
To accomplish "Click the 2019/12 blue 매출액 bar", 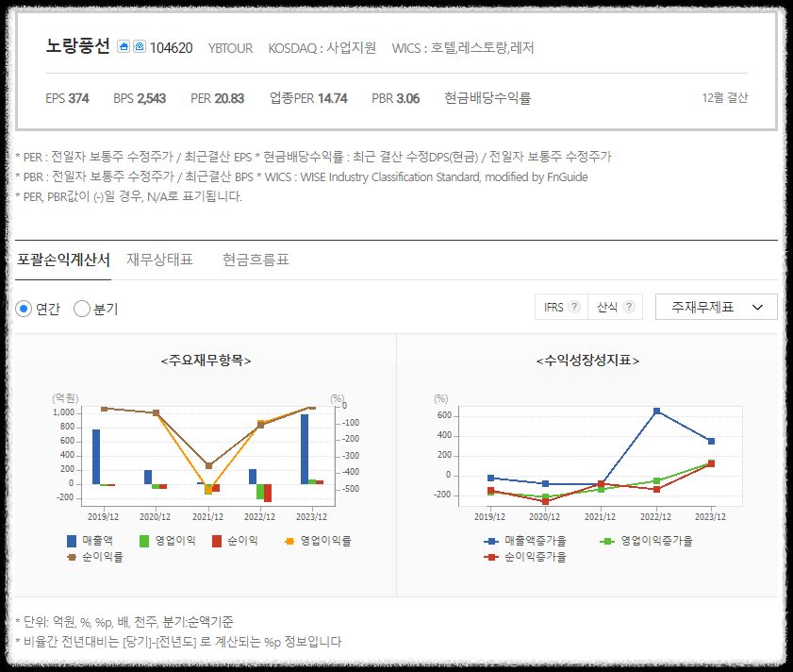I will pos(96,457).
